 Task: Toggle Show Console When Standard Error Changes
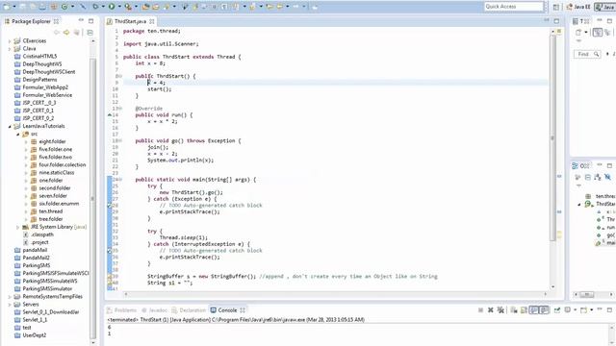pos(544,310)
